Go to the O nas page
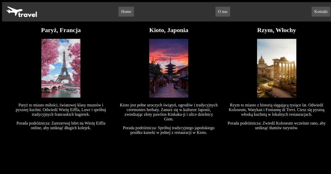 223,12
